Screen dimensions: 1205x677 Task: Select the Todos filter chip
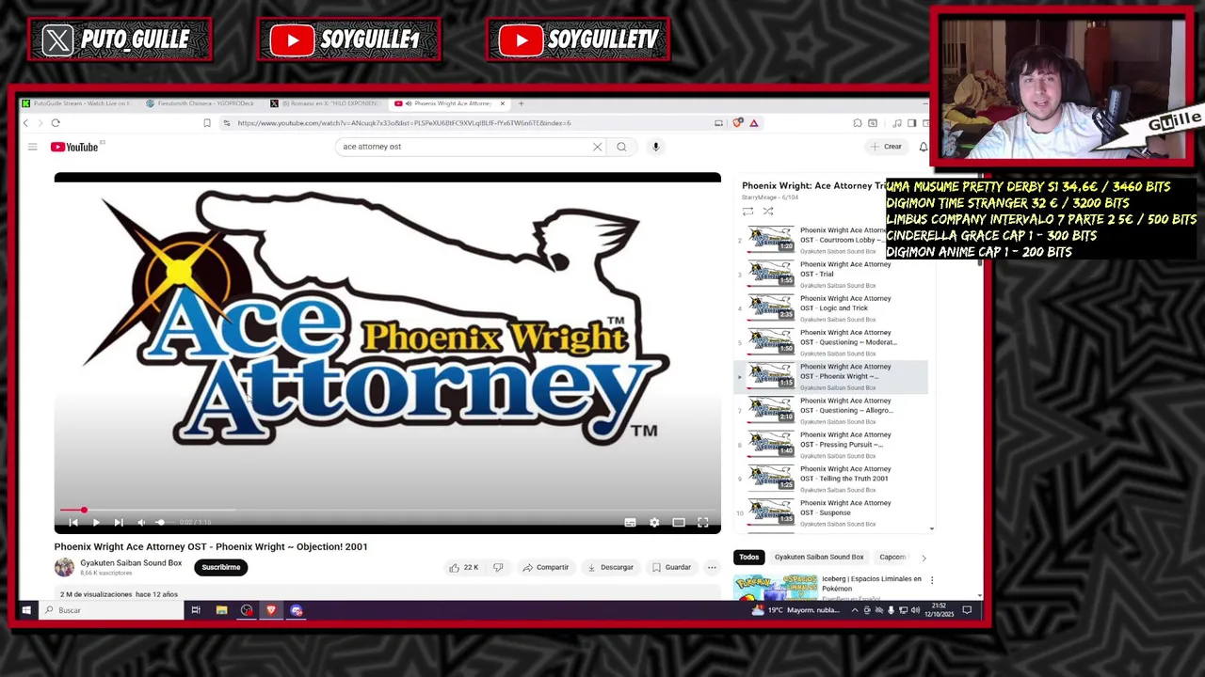748,557
